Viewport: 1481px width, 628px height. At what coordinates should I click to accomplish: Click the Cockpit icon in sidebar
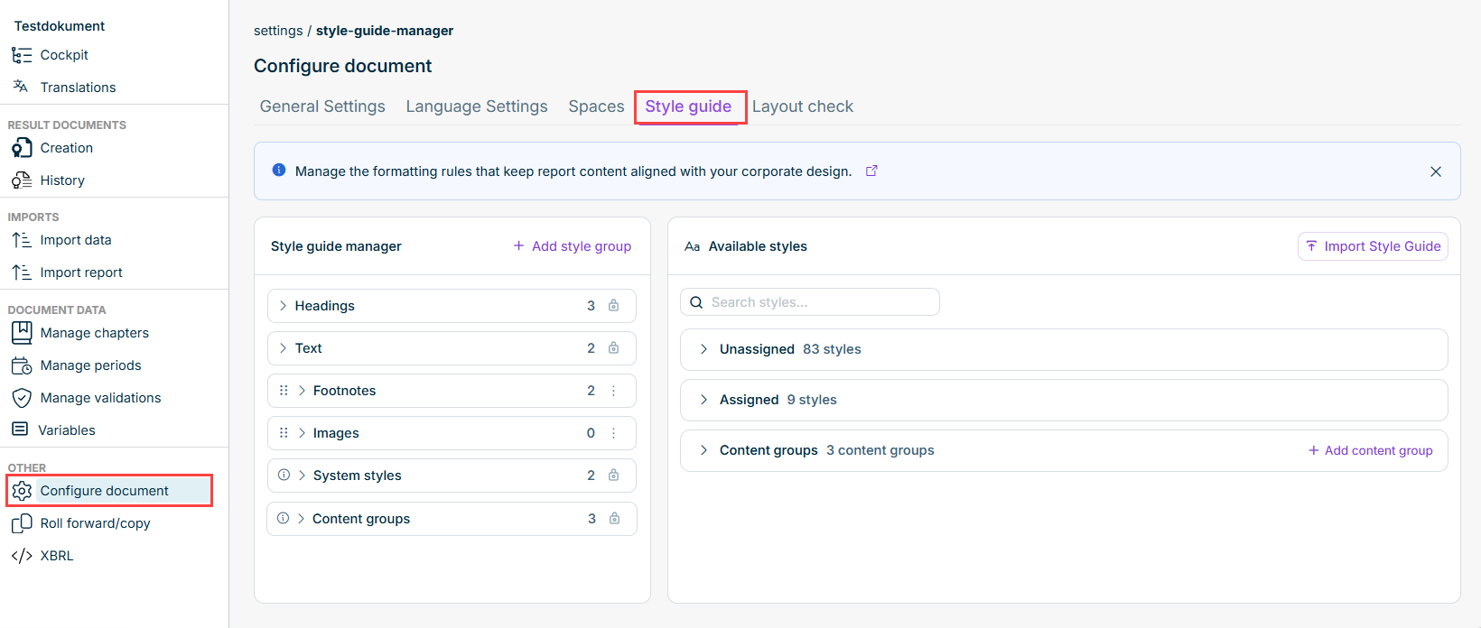[x=22, y=55]
